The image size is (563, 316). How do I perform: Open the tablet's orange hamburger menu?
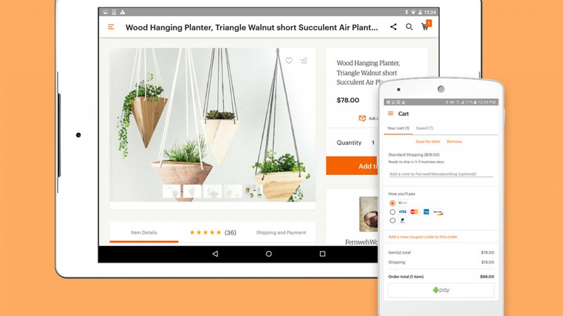111,27
